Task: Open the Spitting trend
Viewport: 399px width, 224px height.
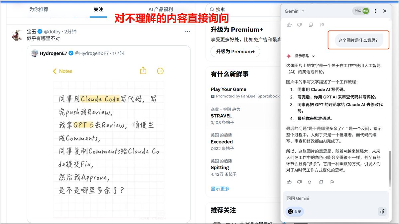Action: tap(220, 167)
